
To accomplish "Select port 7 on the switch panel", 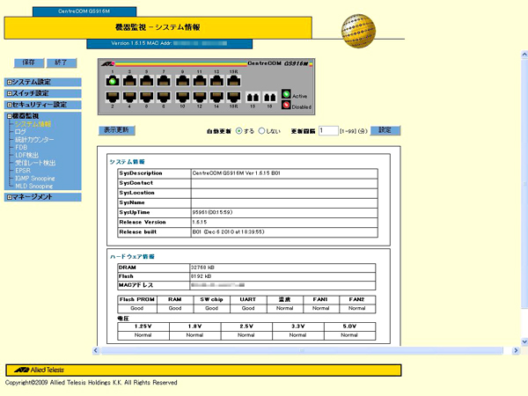I will 164,81.
